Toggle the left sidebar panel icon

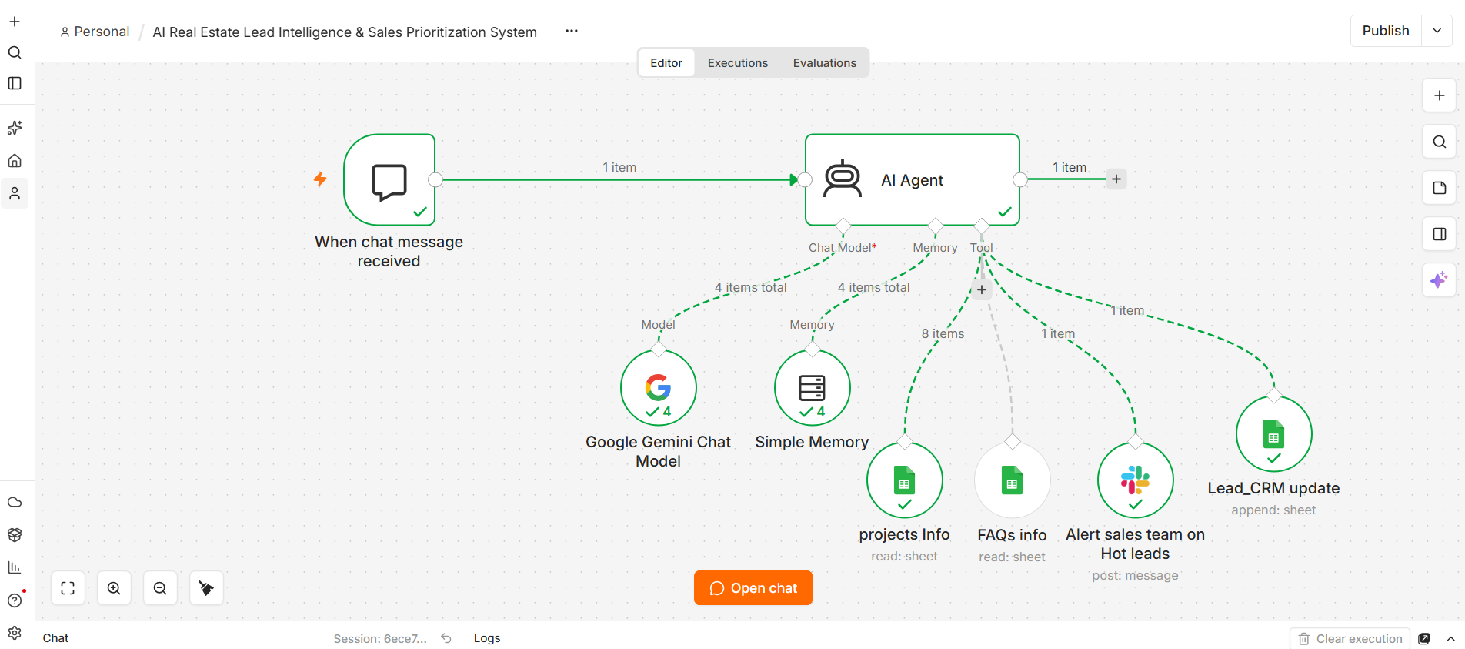pos(15,83)
